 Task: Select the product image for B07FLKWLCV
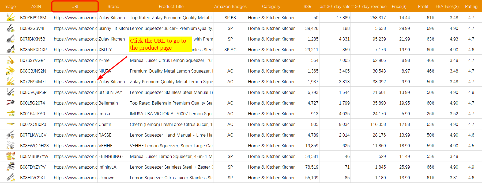click(x=10, y=135)
